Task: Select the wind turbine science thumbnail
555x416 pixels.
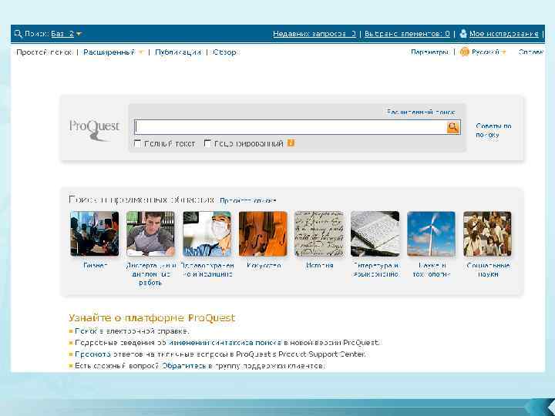Action: coord(431,233)
